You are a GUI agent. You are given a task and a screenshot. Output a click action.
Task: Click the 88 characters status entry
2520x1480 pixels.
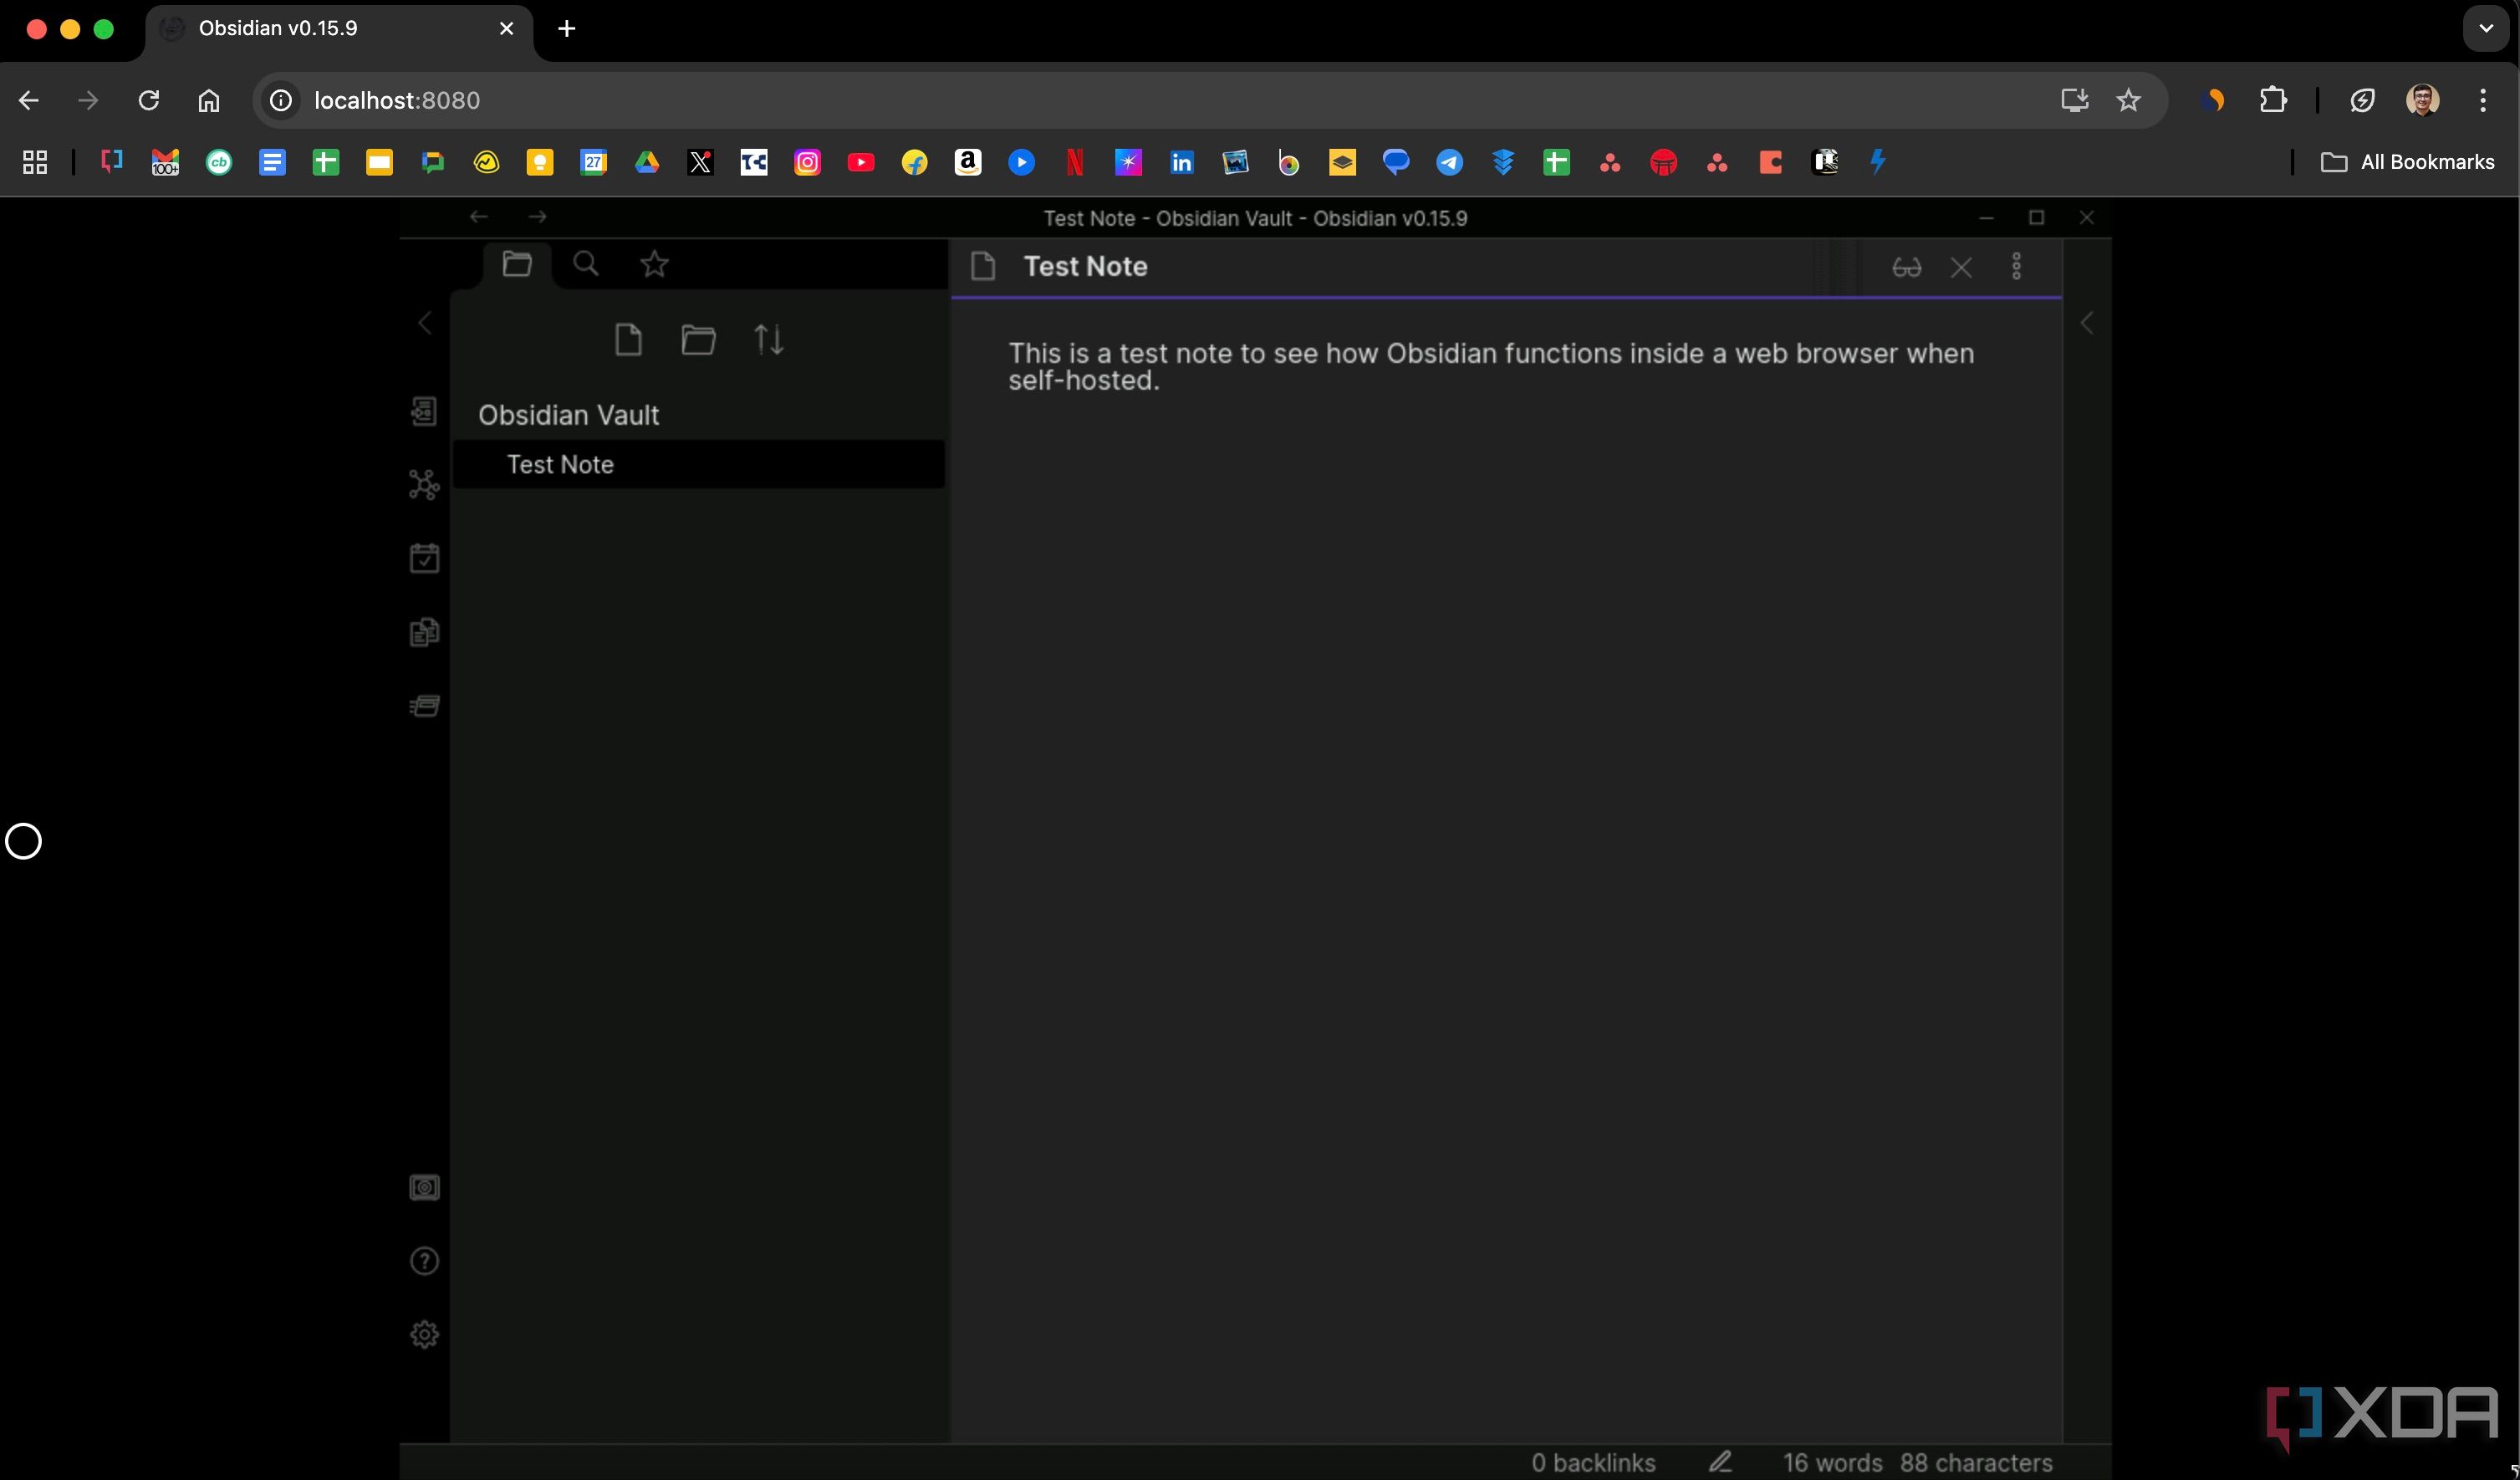1976,1462
